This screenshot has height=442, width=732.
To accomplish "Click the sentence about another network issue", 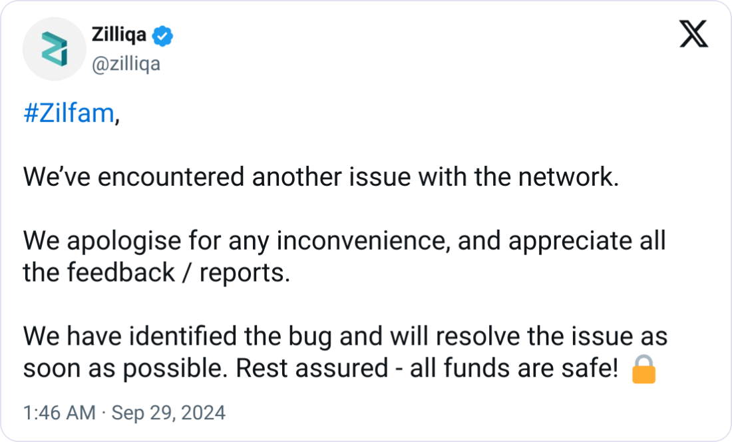I will [321, 177].
